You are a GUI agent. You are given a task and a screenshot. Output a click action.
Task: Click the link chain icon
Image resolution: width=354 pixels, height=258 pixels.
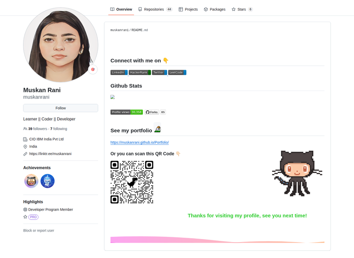[x=25, y=154]
